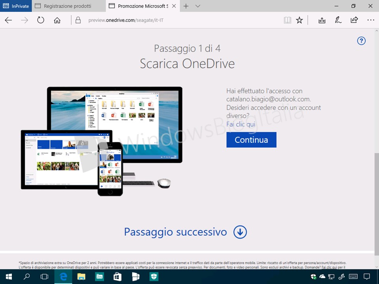Open the home page via house icon
379x284 pixels.
[x=57, y=20]
